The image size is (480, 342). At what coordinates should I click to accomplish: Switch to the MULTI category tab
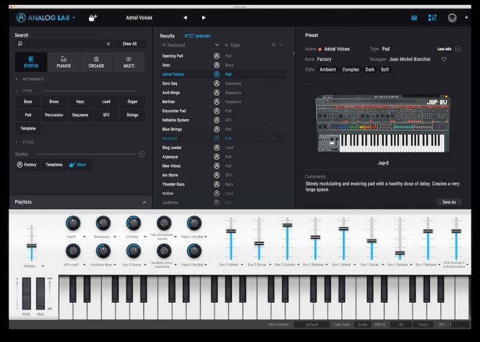click(129, 62)
